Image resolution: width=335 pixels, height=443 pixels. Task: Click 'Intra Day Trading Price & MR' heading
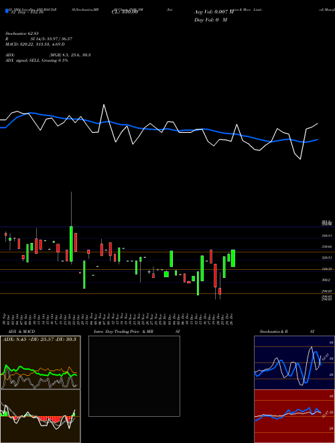pos(123,332)
